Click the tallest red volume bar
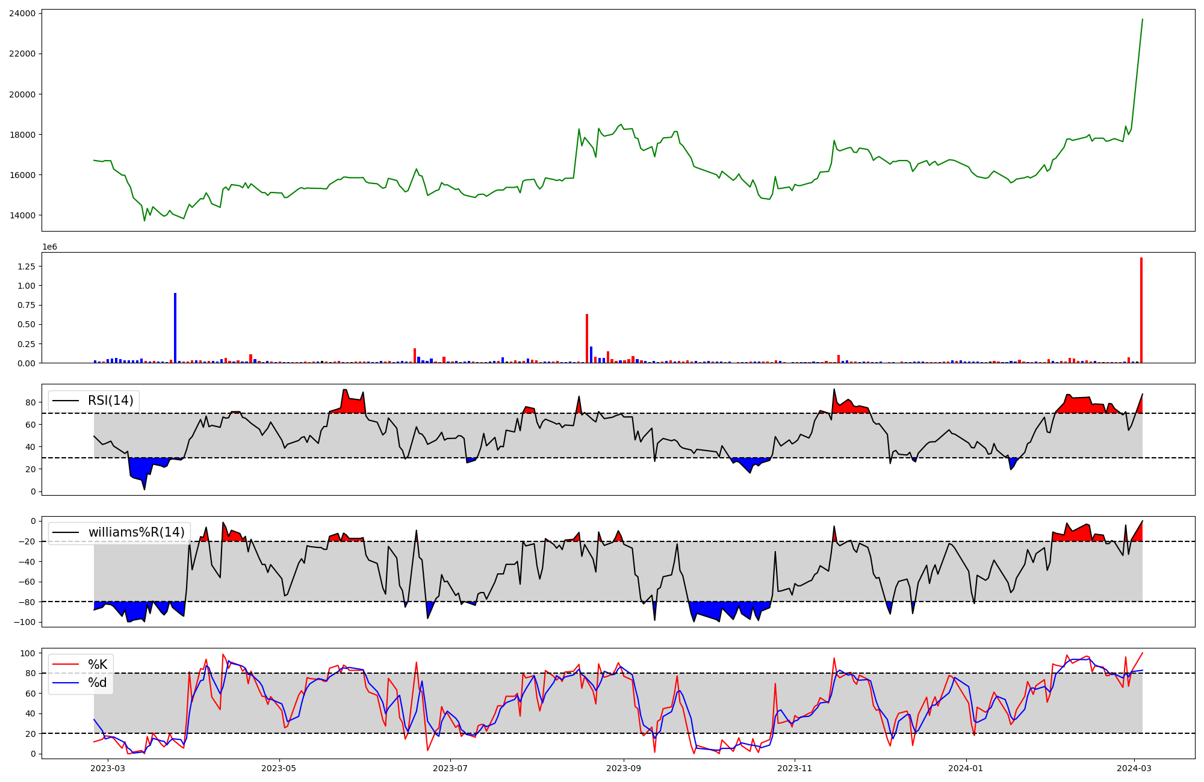 (1141, 310)
